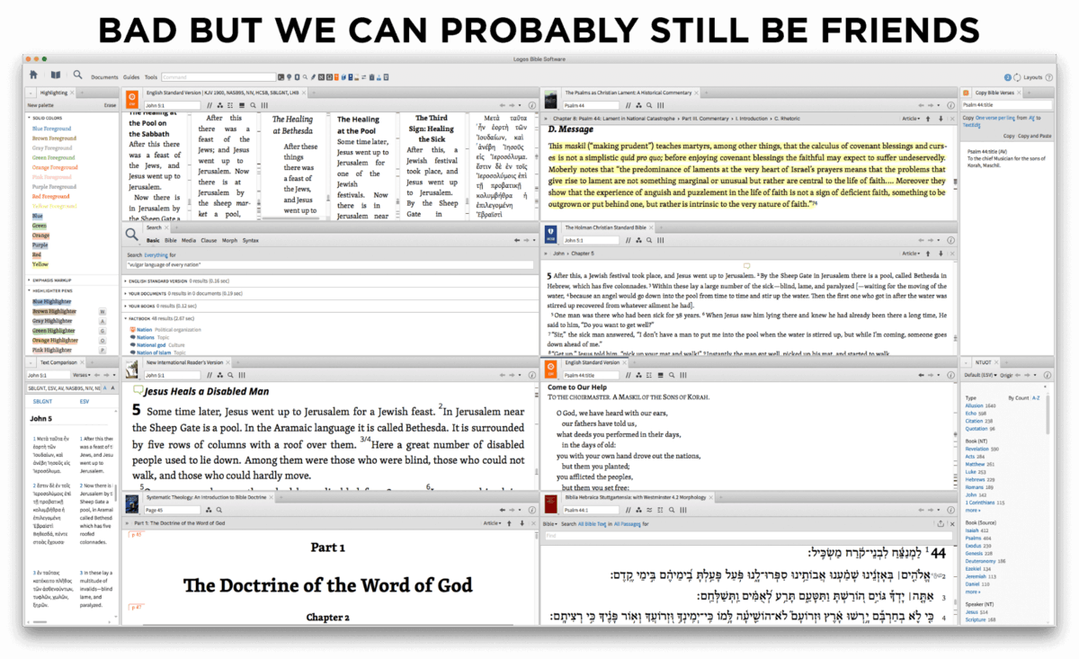
Task: Open the Help icon next to Layouts
Action: [x=1048, y=77]
